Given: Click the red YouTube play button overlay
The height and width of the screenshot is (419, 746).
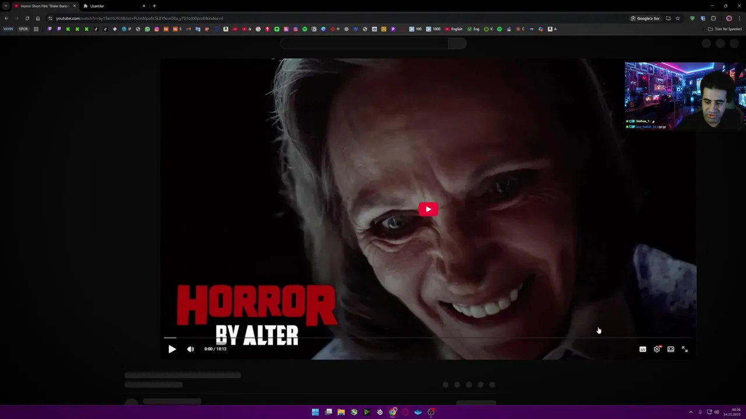Looking at the screenshot, I should 428,210.
